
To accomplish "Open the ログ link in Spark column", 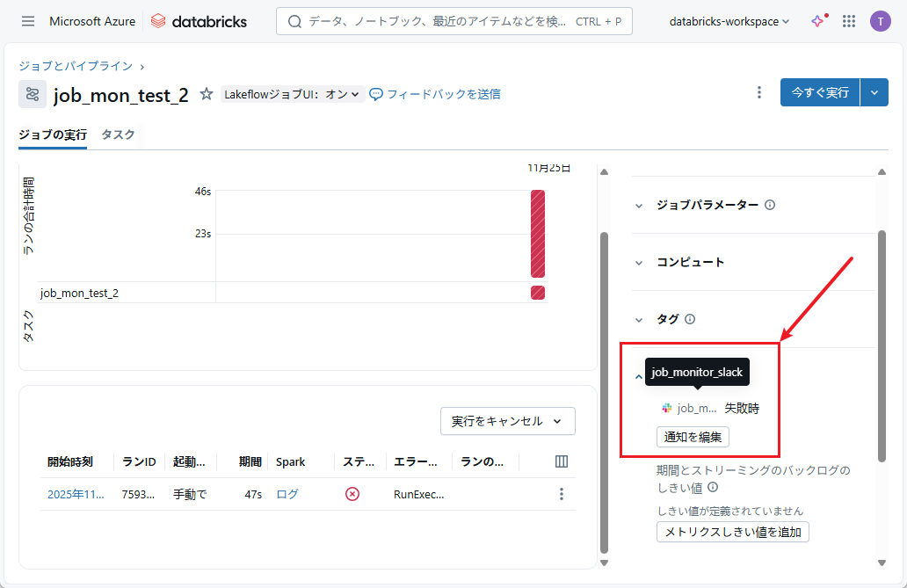I will [287, 494].
